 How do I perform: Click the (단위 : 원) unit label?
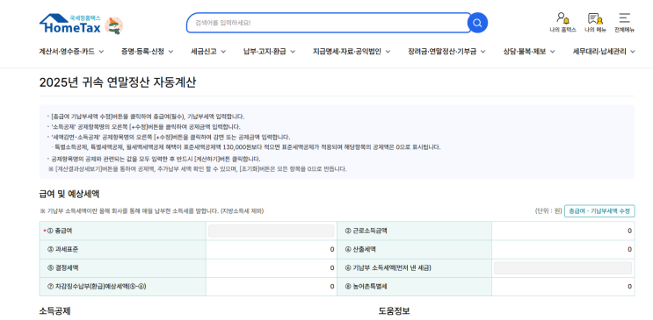548,211
